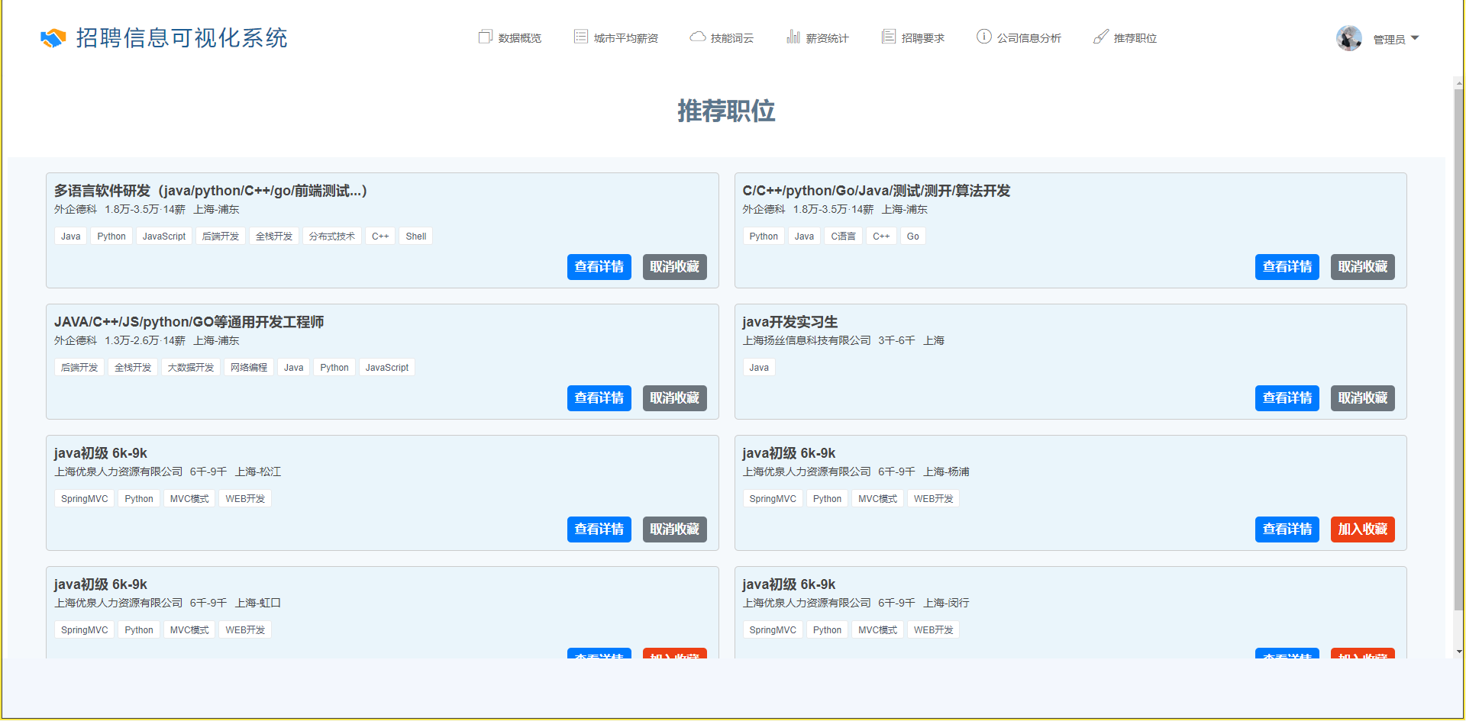Viewport: 1466px width, 721px height.
Task: Open the 管理员 user dropdown
Action: pos(1396,39)
